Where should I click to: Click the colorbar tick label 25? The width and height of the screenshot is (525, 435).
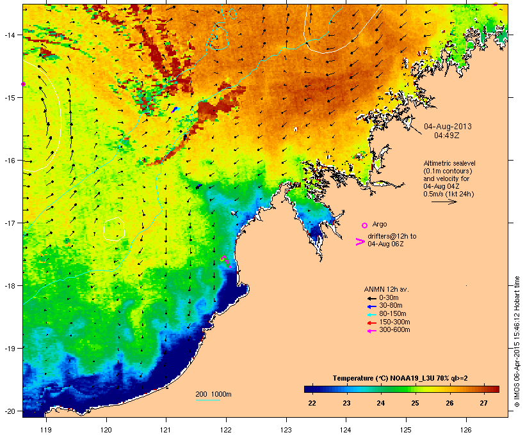coord(415,403)
